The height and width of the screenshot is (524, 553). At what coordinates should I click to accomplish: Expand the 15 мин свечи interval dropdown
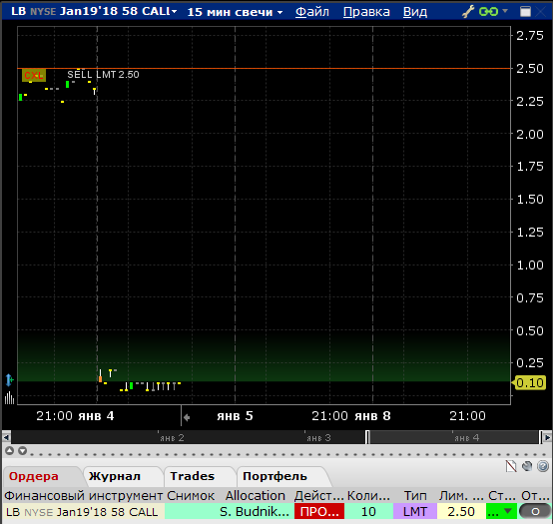pos(280,12)
